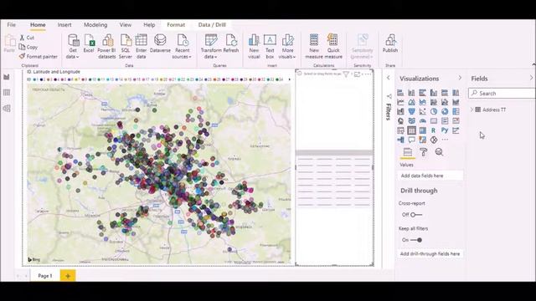Toggle the Keep all filters switch

(416, 240)
